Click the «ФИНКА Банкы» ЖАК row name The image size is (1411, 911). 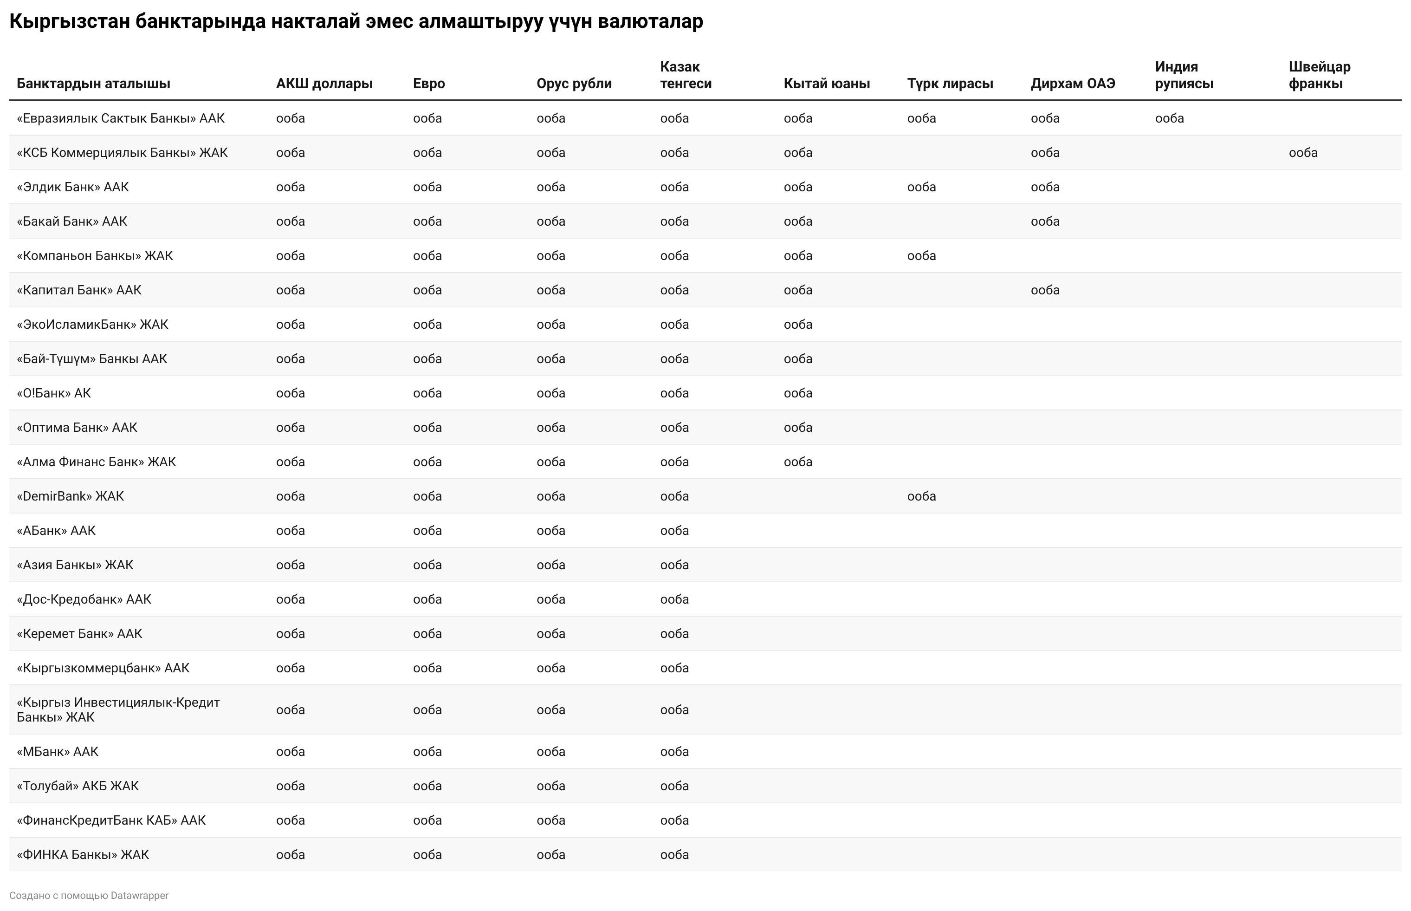(83, 855)
